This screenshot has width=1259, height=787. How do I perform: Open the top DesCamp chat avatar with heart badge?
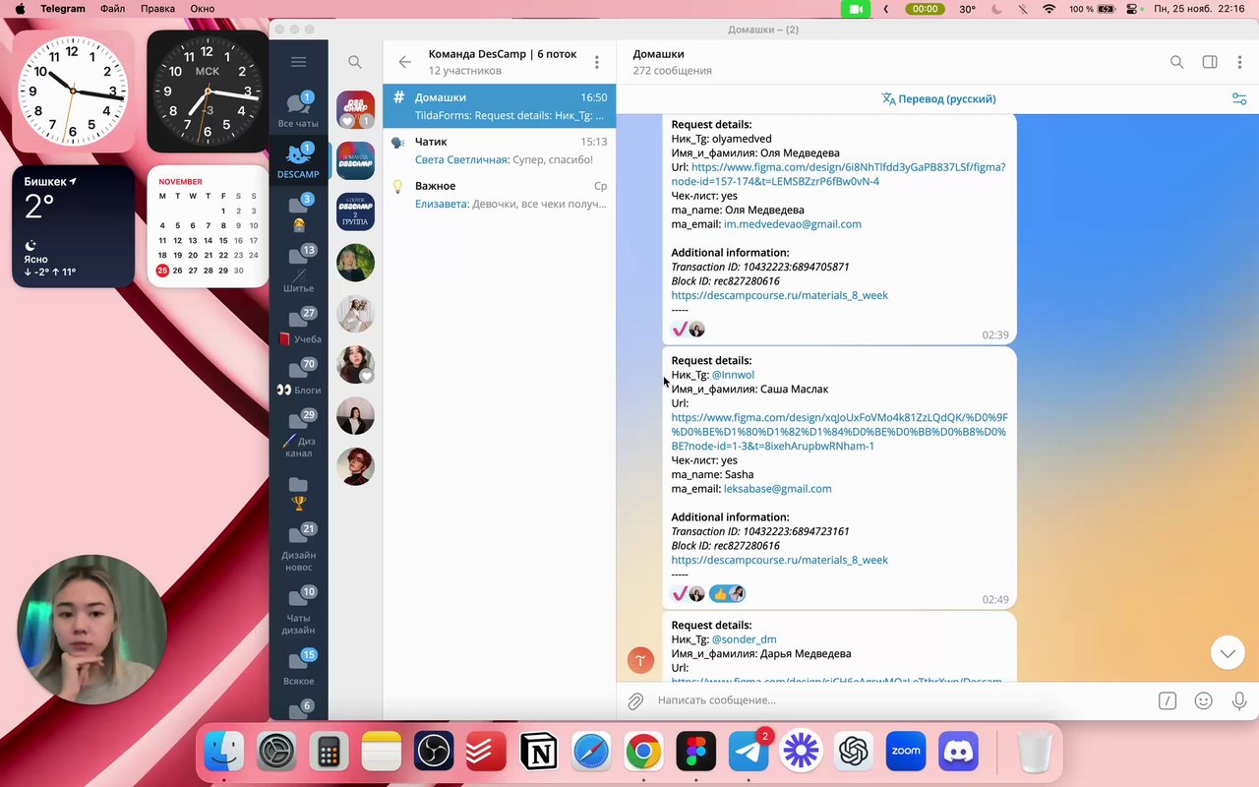click(355, 109)
